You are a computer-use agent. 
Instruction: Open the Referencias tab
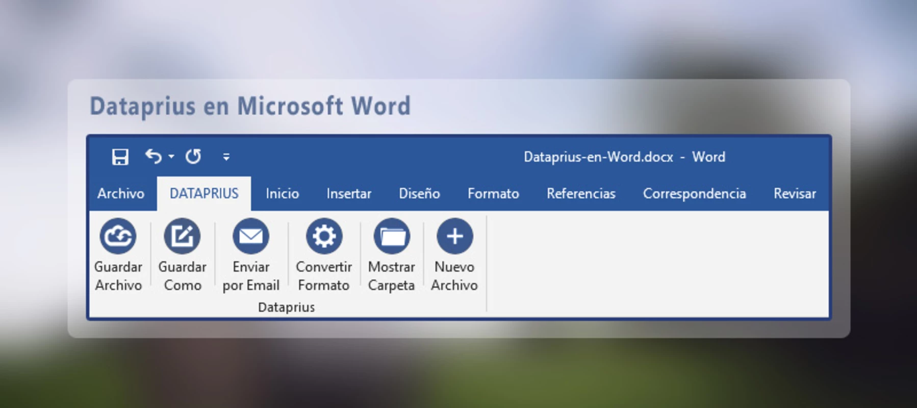coord(581,194)
